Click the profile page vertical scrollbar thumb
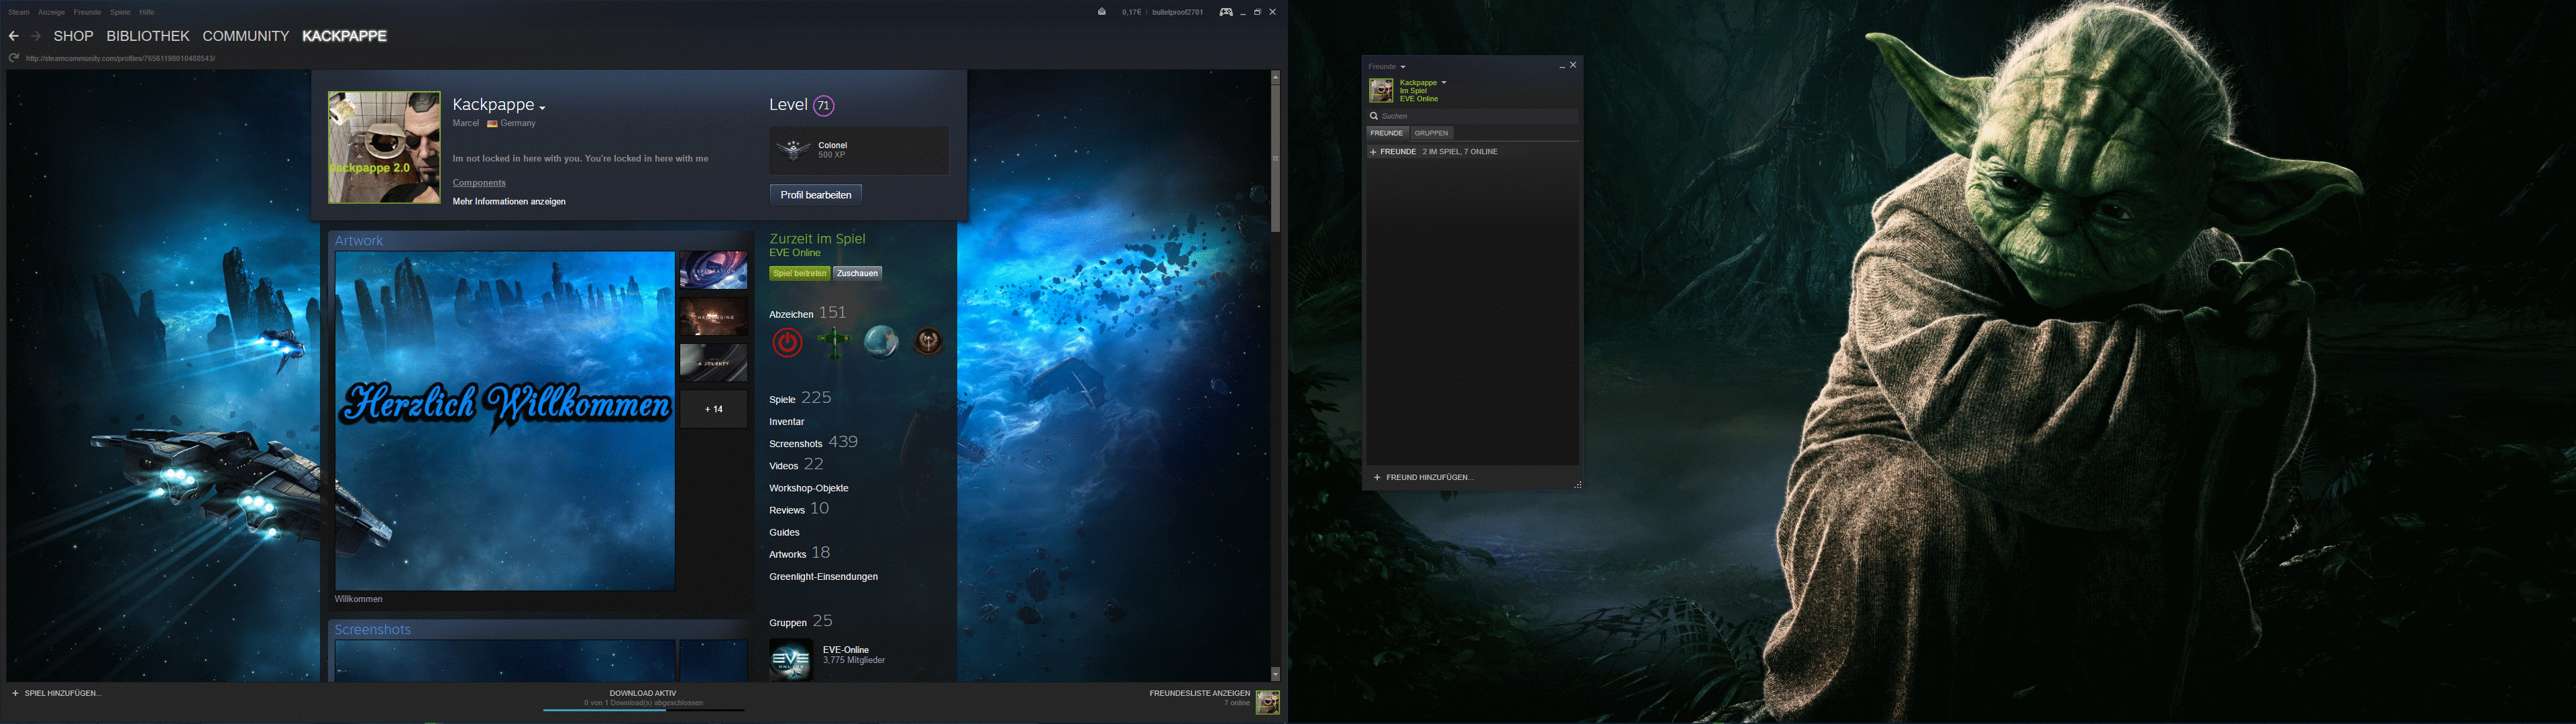Image resolution: width=2576 pixels, height=724 pixels. 1275,158
